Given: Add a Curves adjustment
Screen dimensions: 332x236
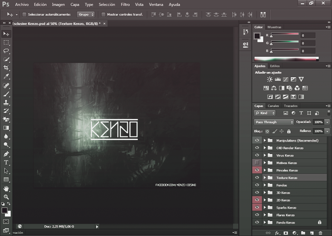Looking at the screenshot, I should (285, 79).
